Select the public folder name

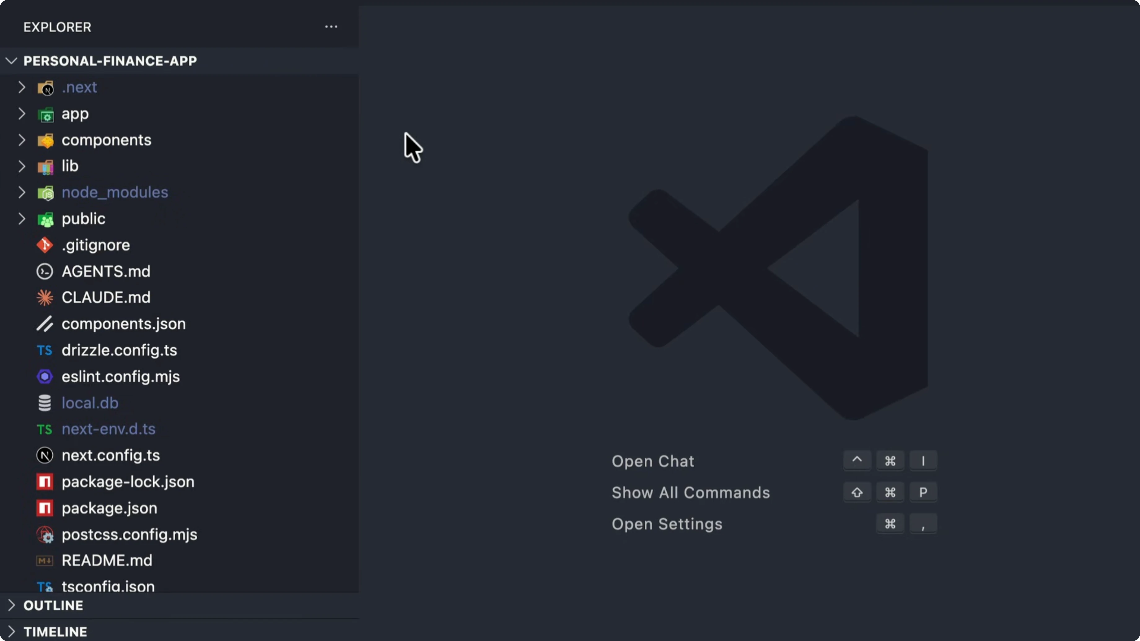(84, 219)
